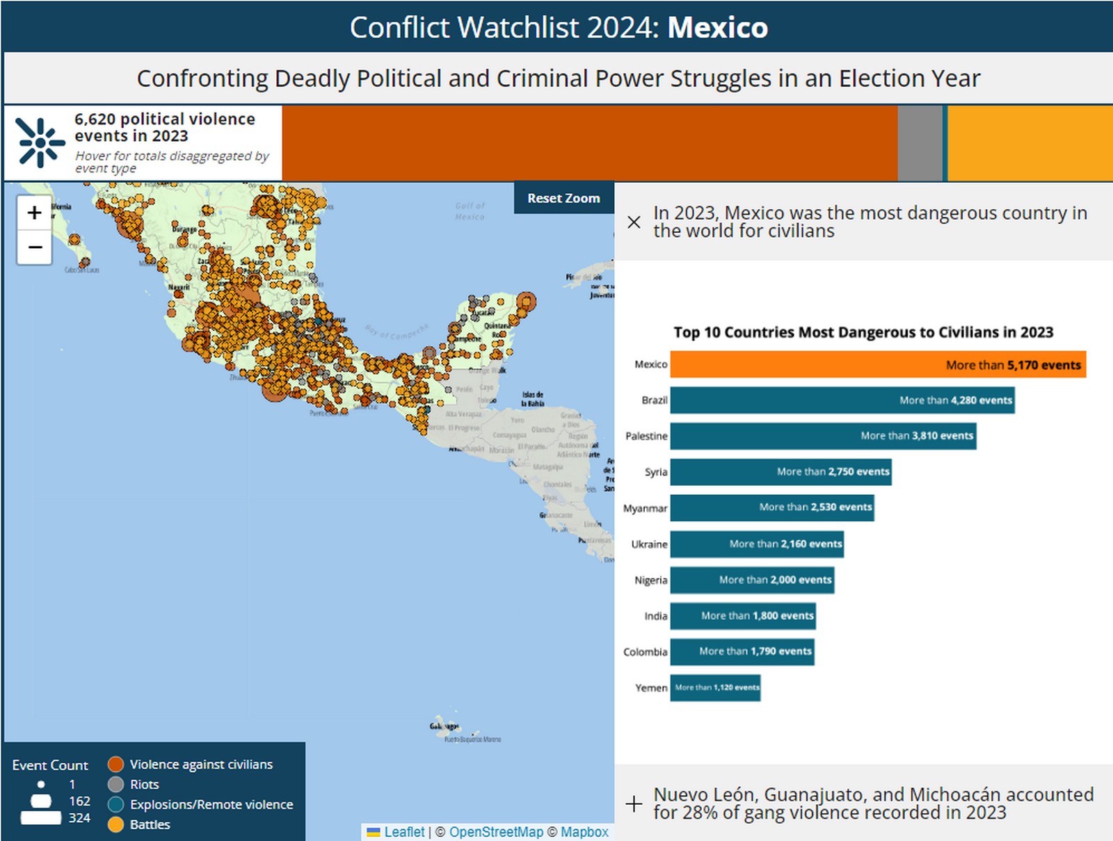
Task: Click the ACLED starburst logo icon
Action: [x=40, y=143]
